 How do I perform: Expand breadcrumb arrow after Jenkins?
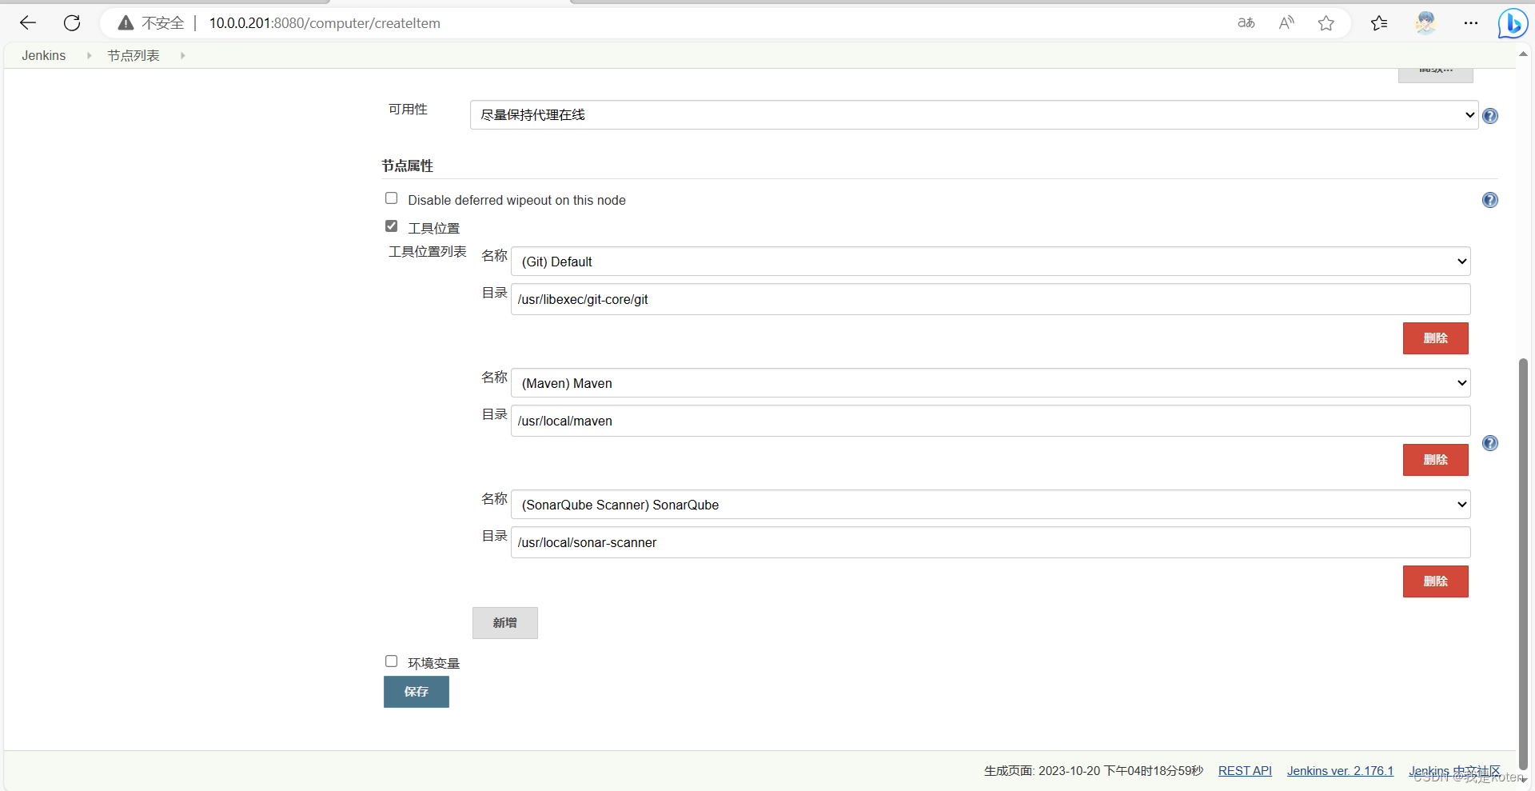[89, 55]
